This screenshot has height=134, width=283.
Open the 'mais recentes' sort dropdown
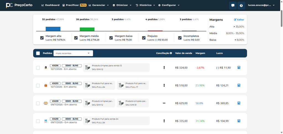73,53
